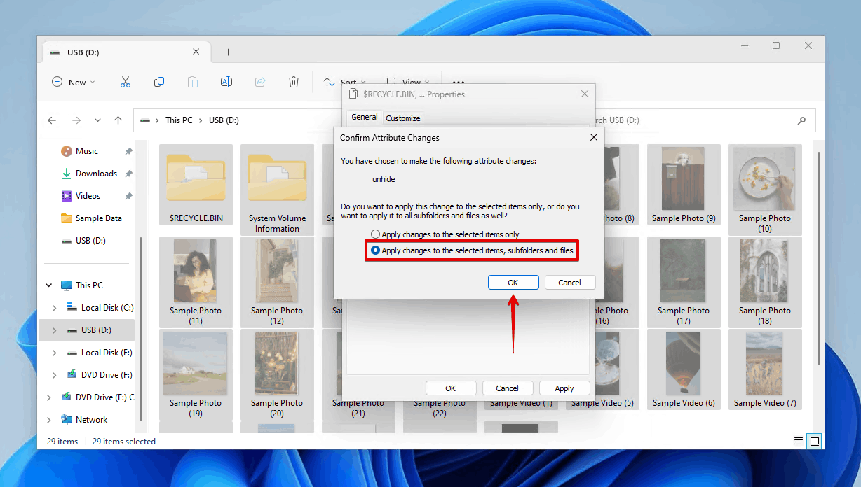Select Sample Photo (11) thumbnail
Viewport: 861px width, 487px height.
(196, 282)
